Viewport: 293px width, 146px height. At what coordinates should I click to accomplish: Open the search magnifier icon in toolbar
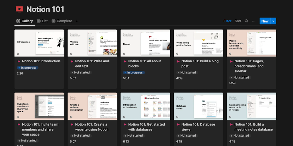[x=246, y=21]
